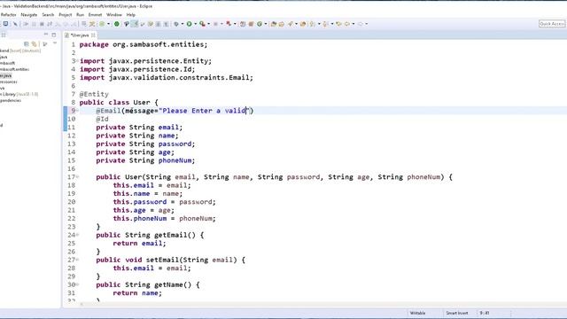Screen dimensions: 567x319
Task: Click the Use Step Filters toolbar icon
Action: click(x=92, y=24)
